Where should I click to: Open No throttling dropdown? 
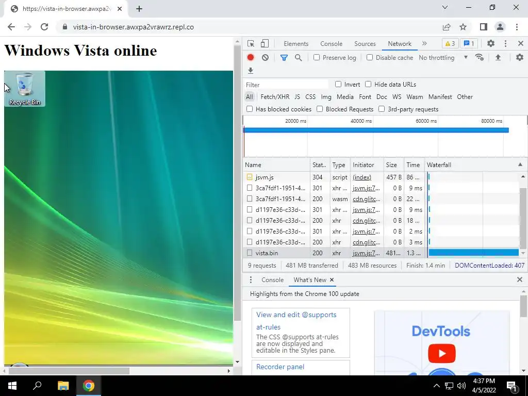coord(443,58)
